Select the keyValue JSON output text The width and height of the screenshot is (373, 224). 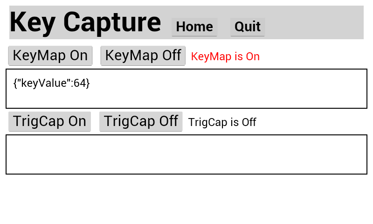(51, 83)
